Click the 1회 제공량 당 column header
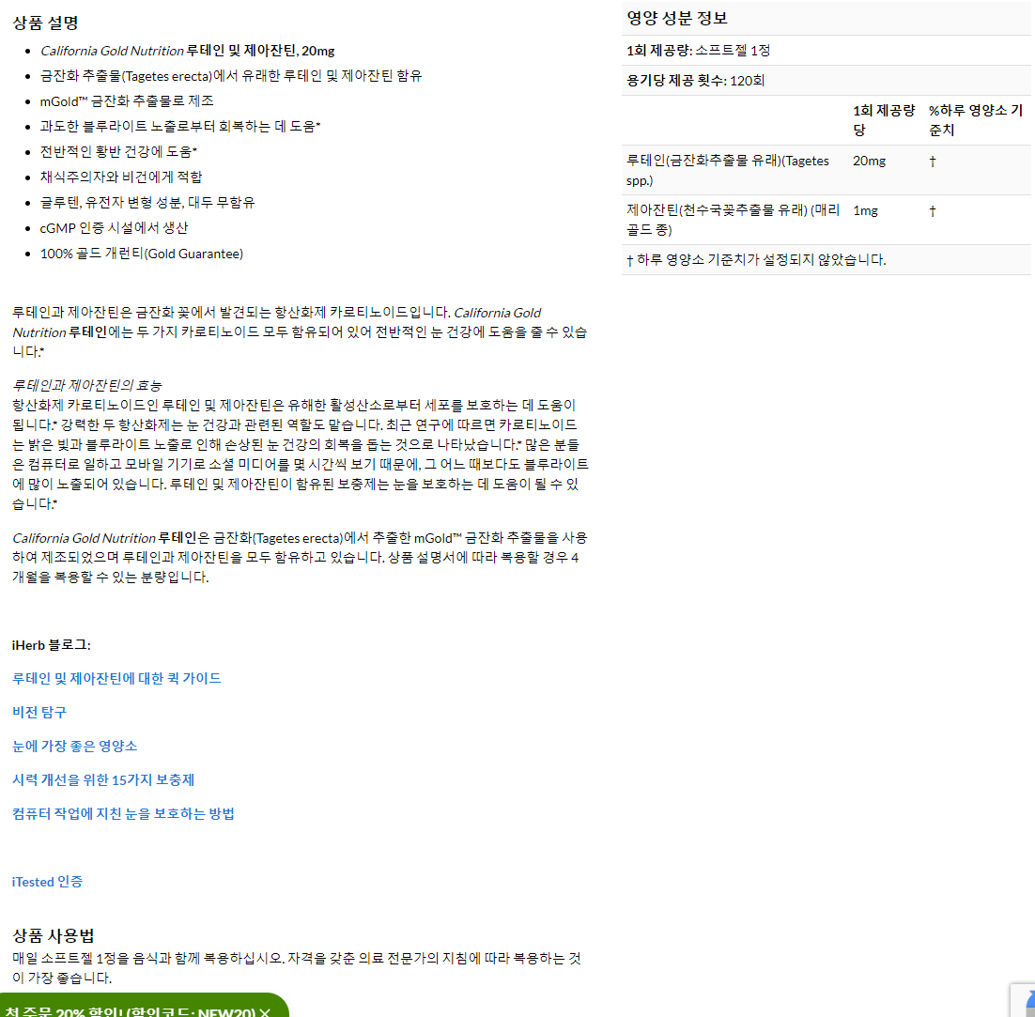 [884, 120]
